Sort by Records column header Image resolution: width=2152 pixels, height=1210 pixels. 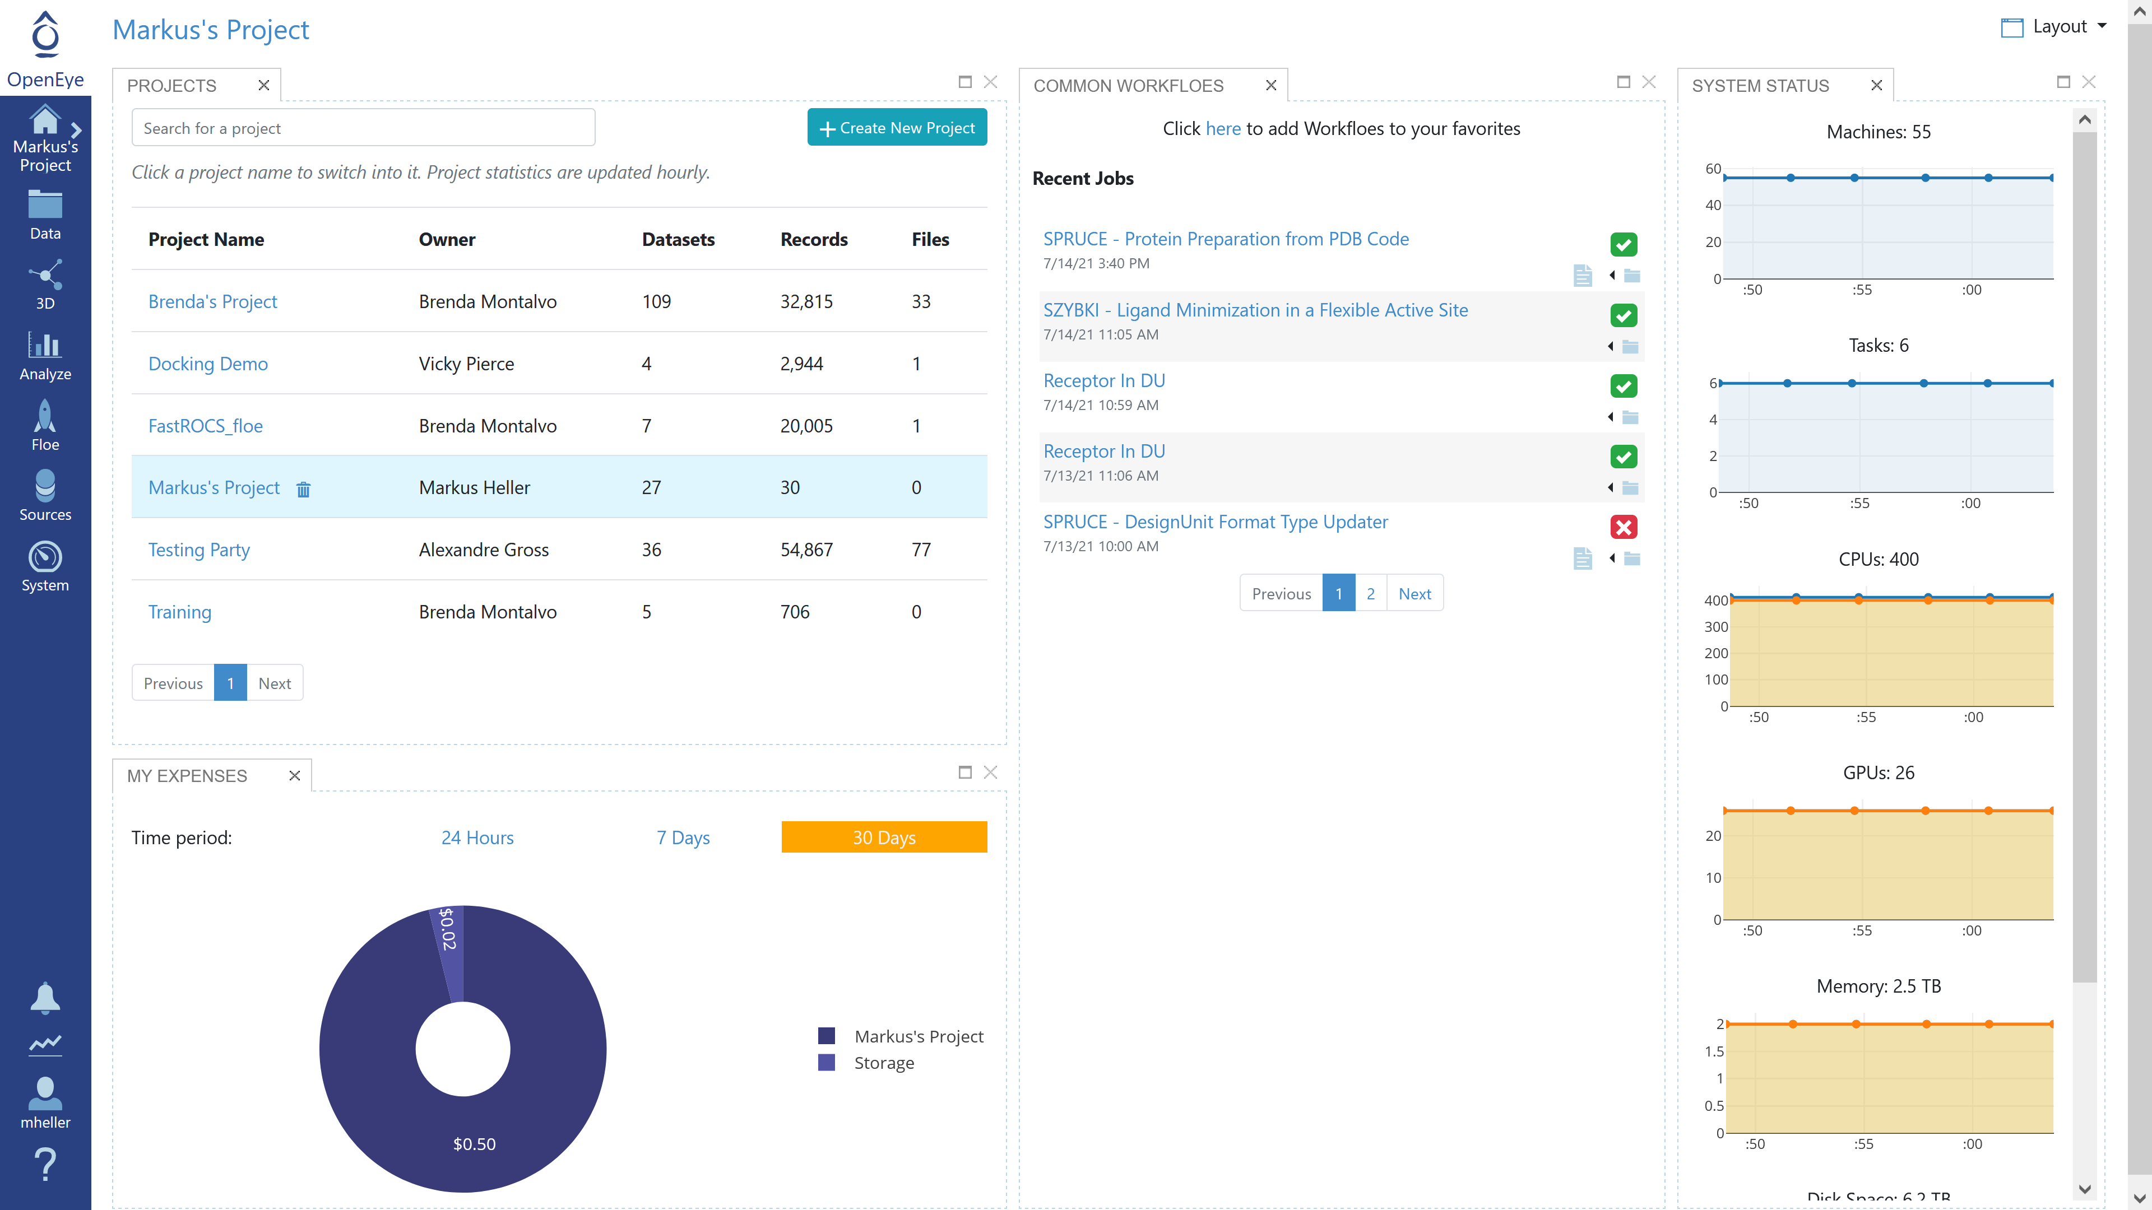pos(814,240)
